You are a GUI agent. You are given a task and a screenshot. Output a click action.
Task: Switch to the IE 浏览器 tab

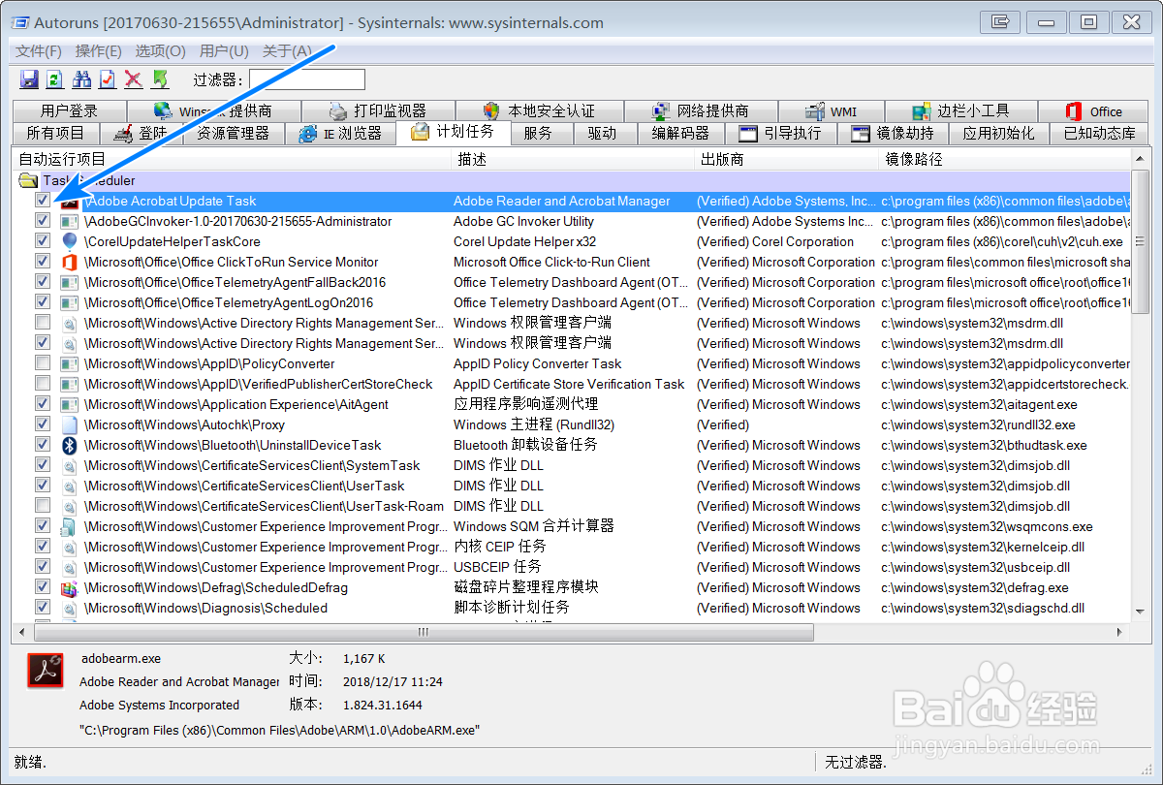(x=340, y=133)
